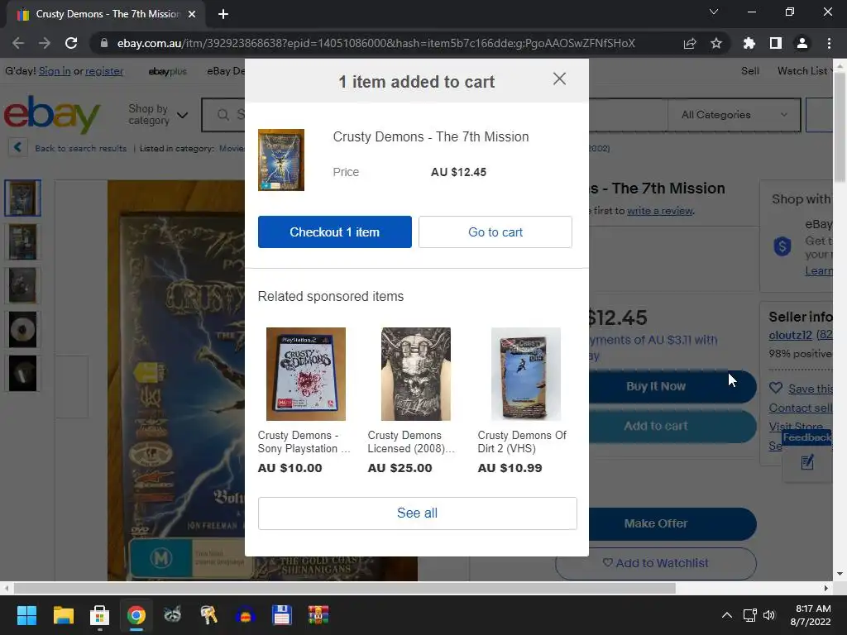847x635 pixels.
Task: Click the Sign in link
Action: tap(55, 71)
